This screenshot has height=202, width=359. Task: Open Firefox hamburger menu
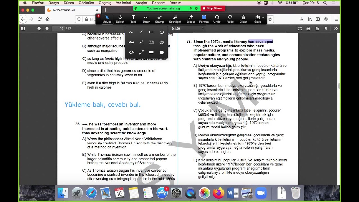336,19
